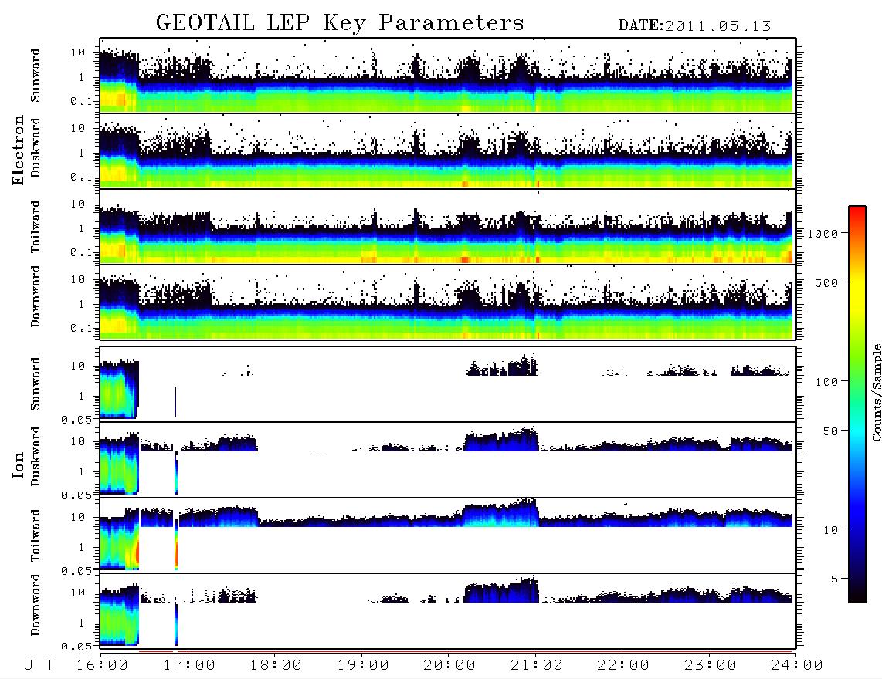Select the 'Counts/Sample' colorbar label
Viewport: 882px width, 679px height.
click(876, 393)
